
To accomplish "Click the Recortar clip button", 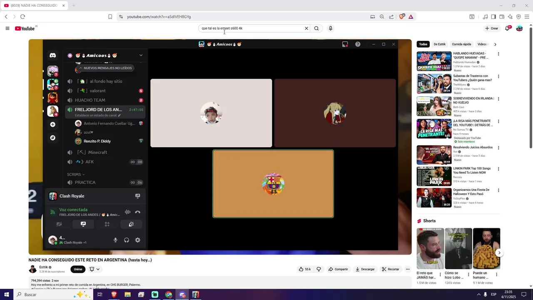I will tap(391, 269).
